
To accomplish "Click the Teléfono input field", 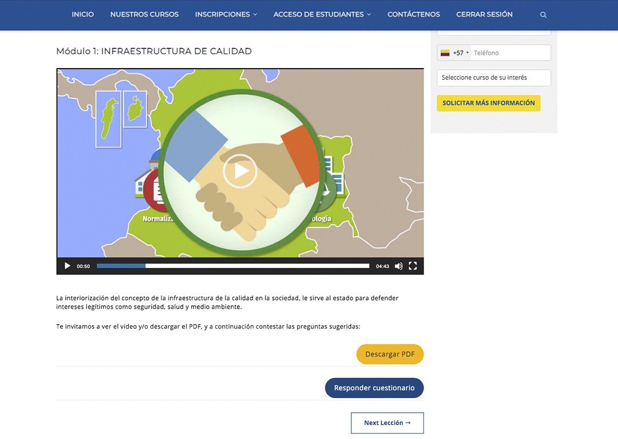I will pos(509,52).
